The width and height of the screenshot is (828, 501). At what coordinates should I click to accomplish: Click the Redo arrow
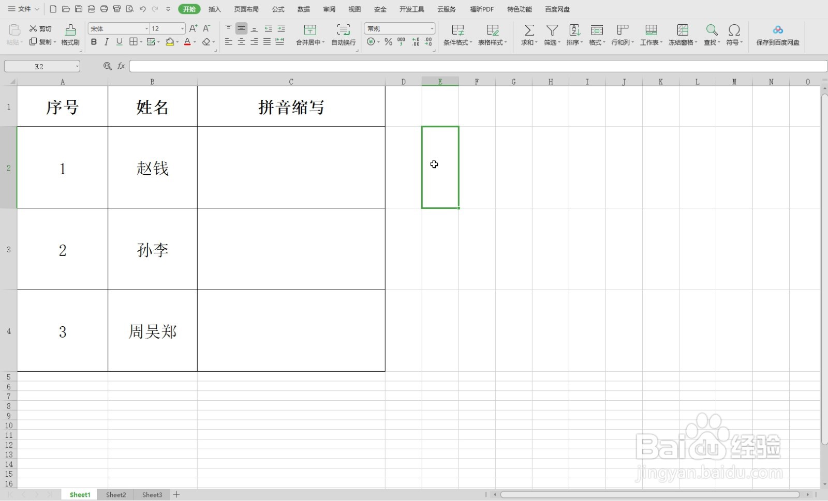pyautogui.click(x=155, y=9)
